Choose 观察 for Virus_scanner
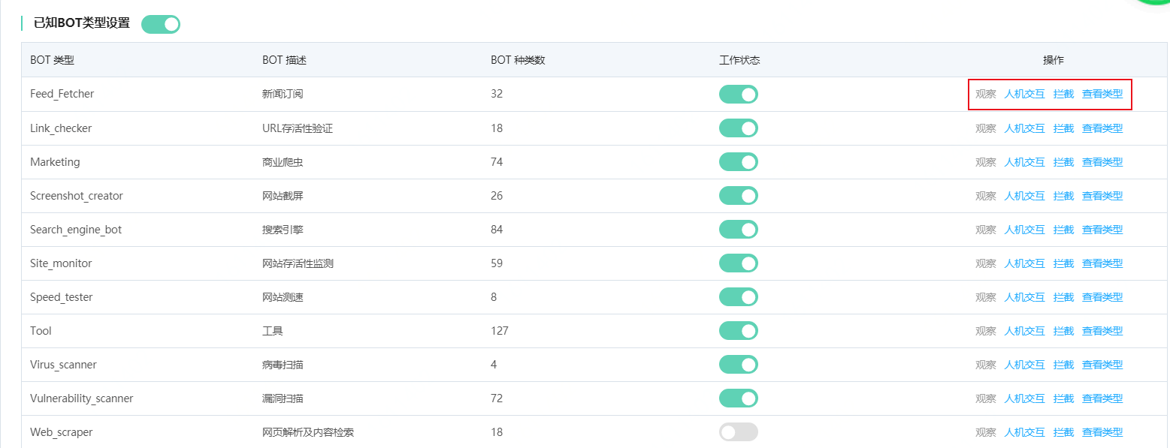The height and width of the screenshot is (448, 1170). [x=986, y=365]
